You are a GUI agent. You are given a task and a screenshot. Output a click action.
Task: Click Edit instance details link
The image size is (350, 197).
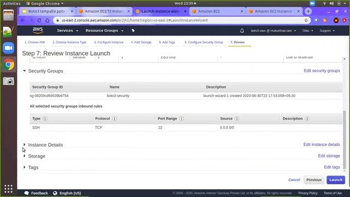click(x=322, y=144)
